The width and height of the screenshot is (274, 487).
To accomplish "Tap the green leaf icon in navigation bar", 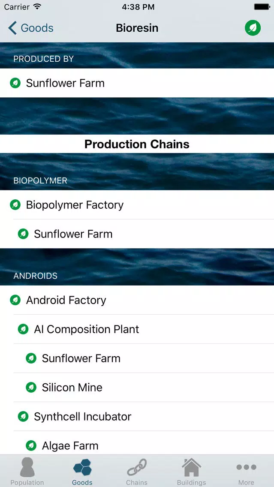I will tap(253, 28).
